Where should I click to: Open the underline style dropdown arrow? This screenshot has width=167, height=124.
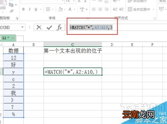click(41, 9)
